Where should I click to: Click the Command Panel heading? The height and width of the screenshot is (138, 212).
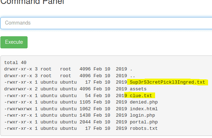tap(32, 2)
